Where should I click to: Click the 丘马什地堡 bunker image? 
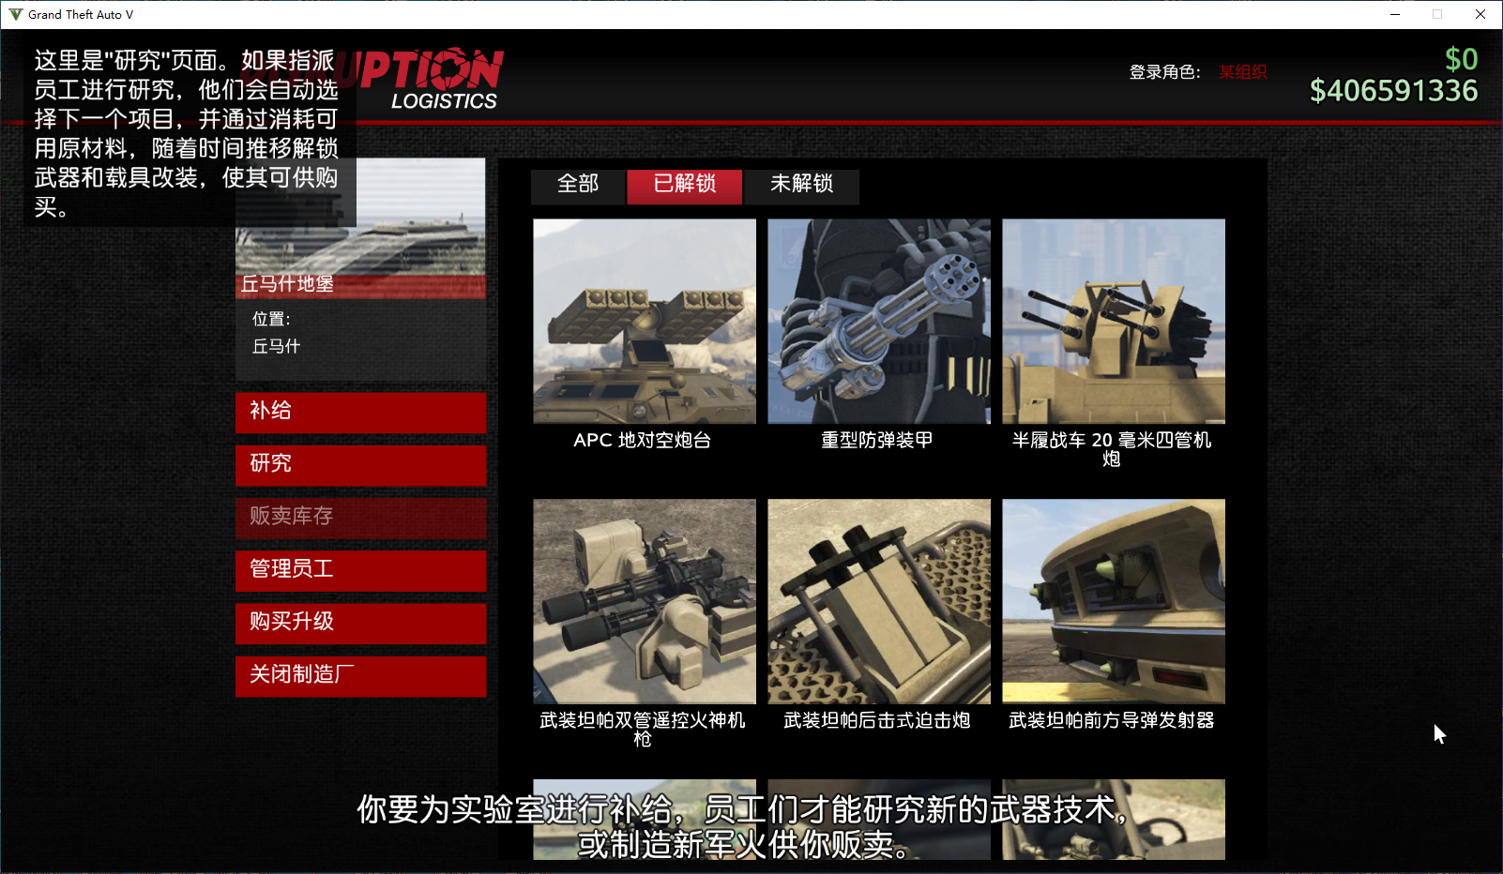point(361,228)
